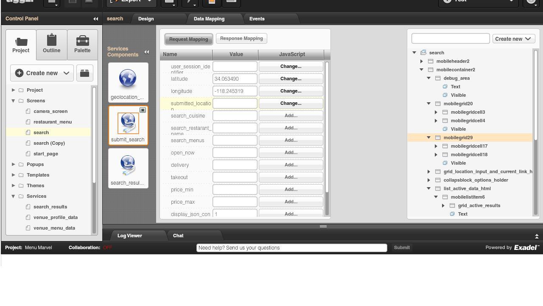Toggle Collaboration OFF indicator
The width and height of the screenshot is (543, 306).
(107, 247)
